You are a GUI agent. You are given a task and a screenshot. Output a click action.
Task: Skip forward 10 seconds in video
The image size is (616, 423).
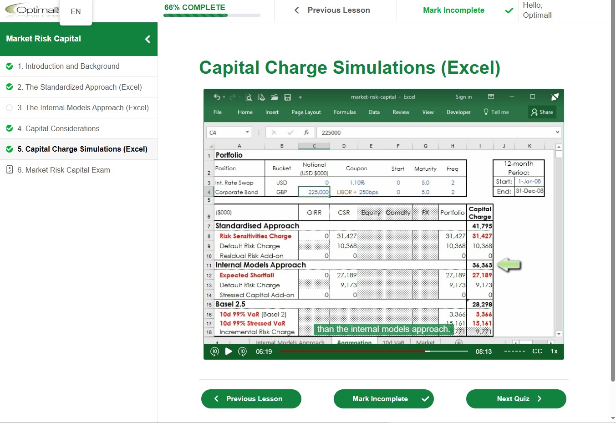[x=242, y=351]
